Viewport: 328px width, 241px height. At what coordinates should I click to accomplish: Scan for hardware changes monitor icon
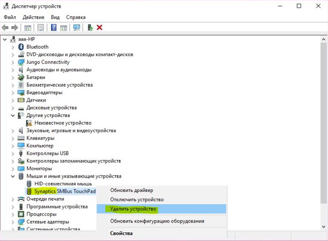coord(76,27)
